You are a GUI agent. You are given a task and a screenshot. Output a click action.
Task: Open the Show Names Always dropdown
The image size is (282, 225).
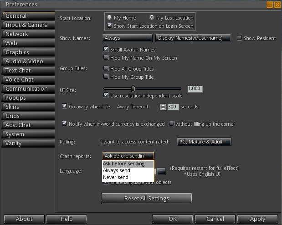[127, 38]
